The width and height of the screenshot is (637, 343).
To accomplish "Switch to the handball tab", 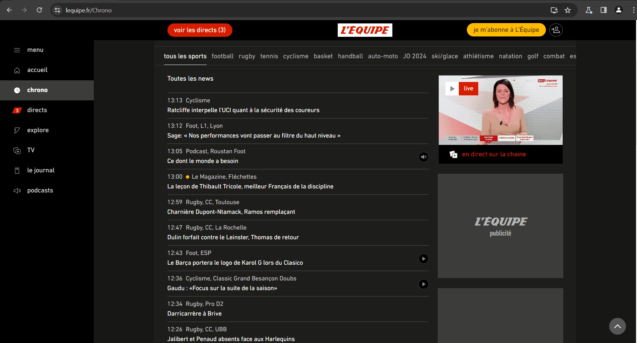I will pyautogui.click(x=350, y=56).
